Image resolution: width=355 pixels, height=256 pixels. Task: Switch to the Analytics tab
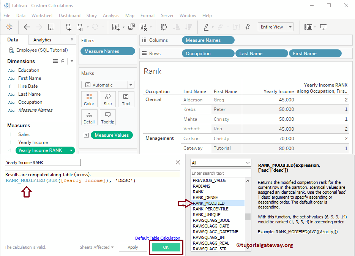(x=43, y=40)
